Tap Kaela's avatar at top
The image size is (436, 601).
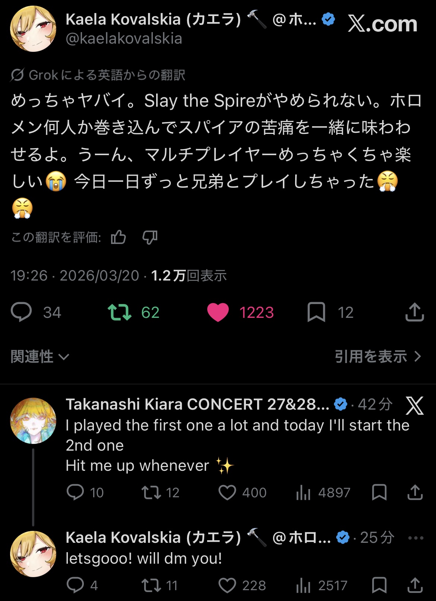33,29
